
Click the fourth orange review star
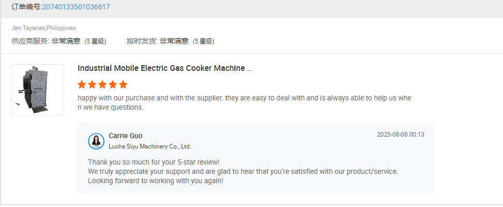click(x=113, y=84)
